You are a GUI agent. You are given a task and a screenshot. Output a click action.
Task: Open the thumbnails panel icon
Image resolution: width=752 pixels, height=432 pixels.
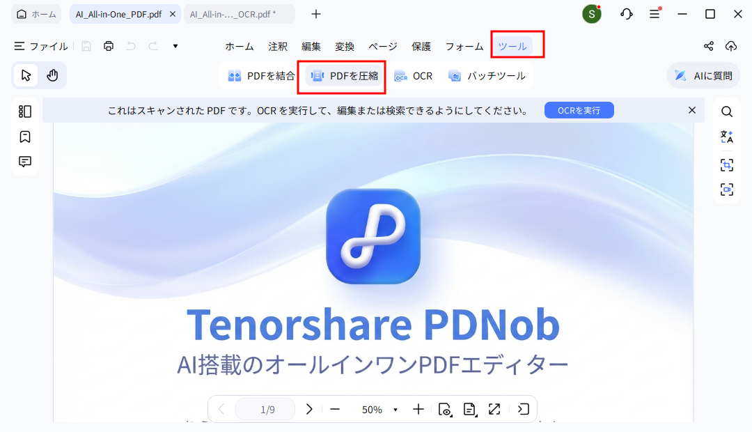25,112
